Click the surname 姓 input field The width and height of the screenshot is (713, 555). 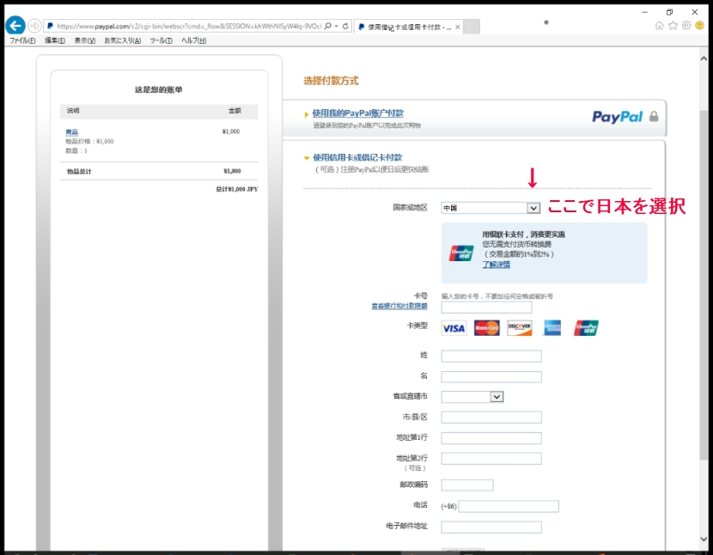491,357
